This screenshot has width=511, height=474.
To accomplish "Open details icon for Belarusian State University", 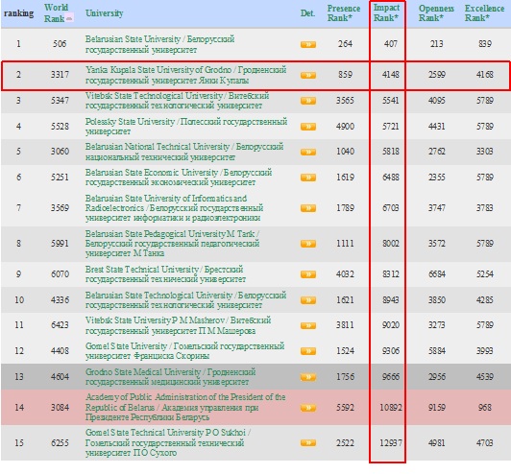I will [308, 44].
